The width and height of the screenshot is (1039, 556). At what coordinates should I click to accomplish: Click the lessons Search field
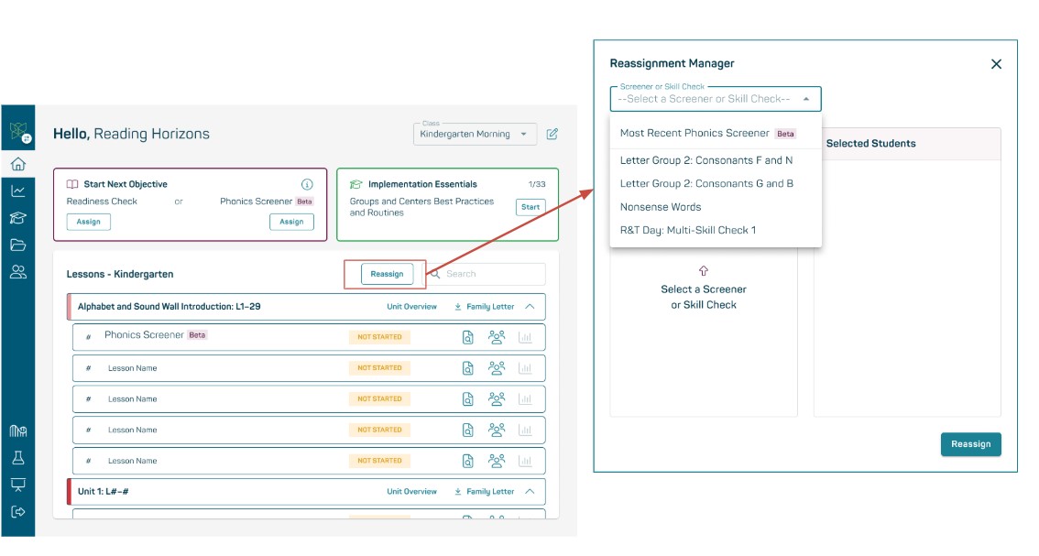487,274
